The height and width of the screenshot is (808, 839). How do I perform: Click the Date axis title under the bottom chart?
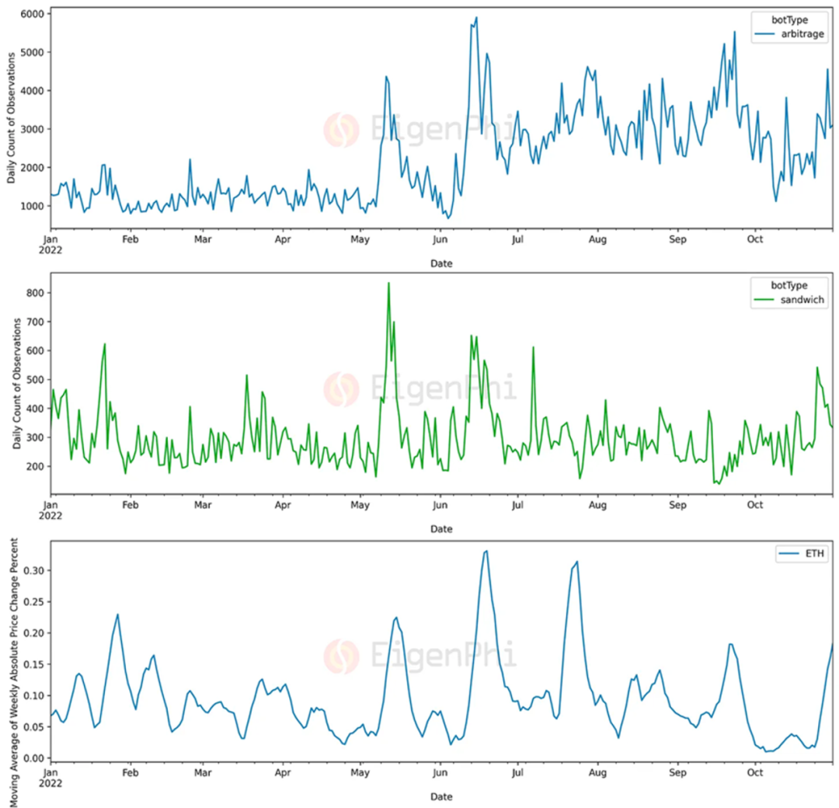(441, 796)
